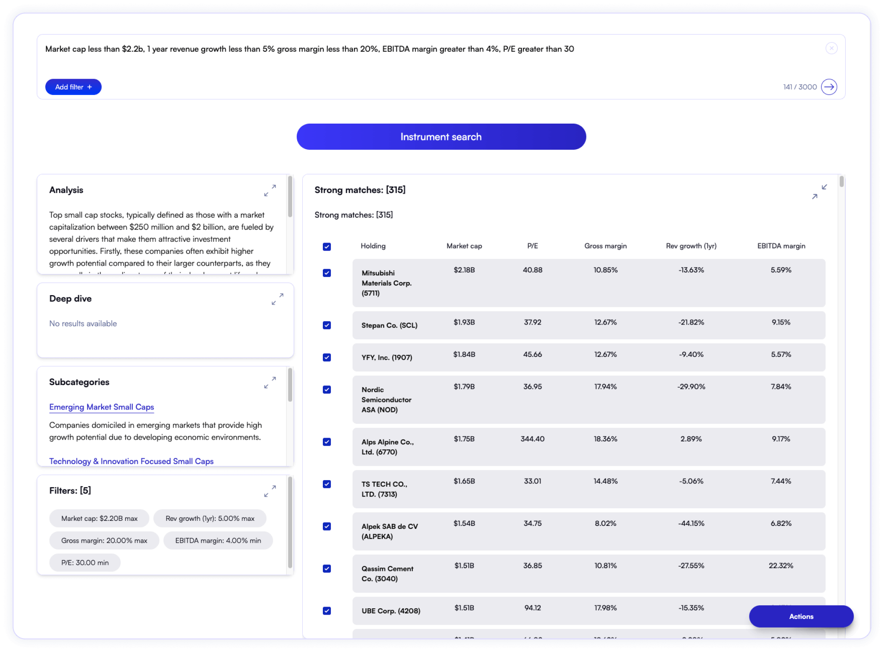Uncheck Mitsubishi Materials Corp. row
This screenshot has height=652, width=884.
click(x=327, y=273)
